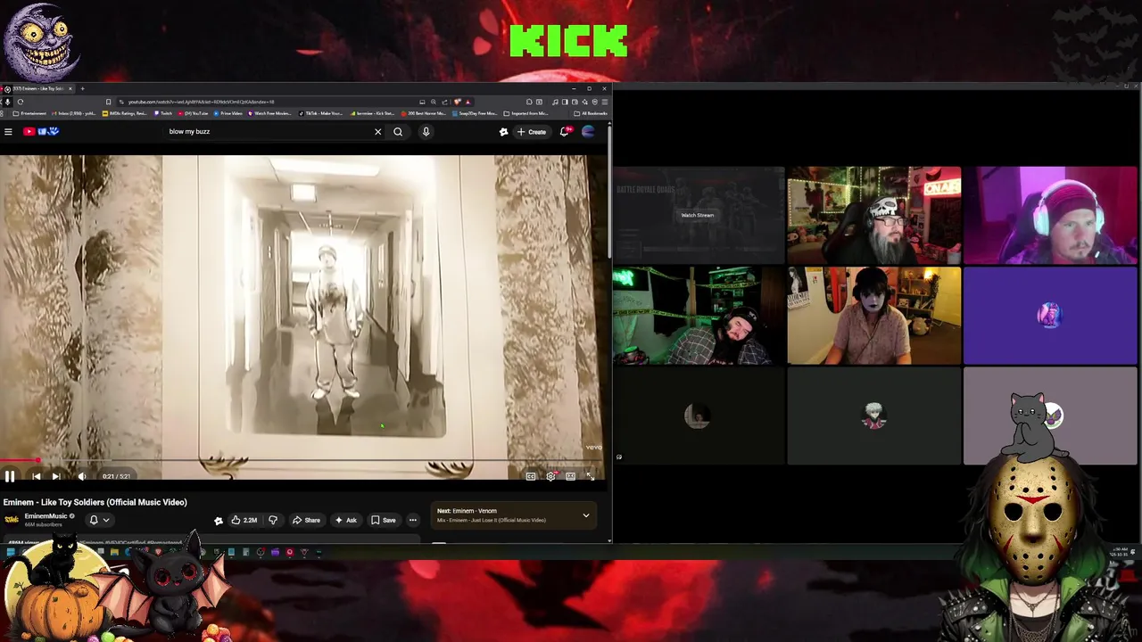Viewport: 1142px width, 642px height.
Task: Open more actions ellipsis under video
Action: pyautogui.click(x=412, y=520)
